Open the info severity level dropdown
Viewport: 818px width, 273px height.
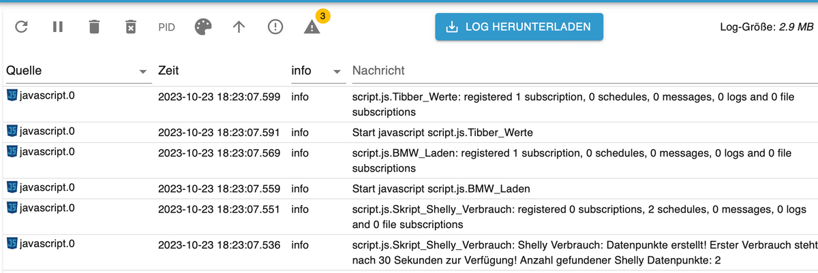pos(337,71)
